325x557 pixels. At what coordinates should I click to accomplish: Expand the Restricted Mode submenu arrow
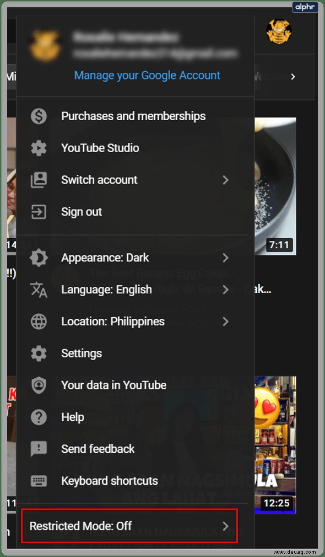[x=225, y=526]
